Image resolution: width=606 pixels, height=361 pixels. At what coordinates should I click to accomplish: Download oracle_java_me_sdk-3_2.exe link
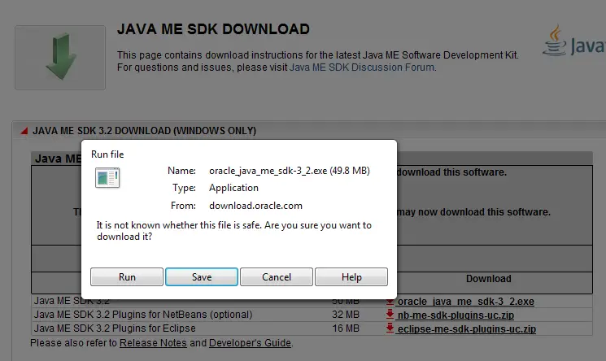click(x=466, y=302)
